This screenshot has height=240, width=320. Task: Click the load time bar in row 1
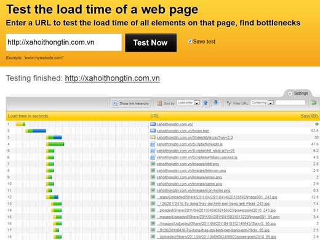pyautogui.click(x=21, y=124)
